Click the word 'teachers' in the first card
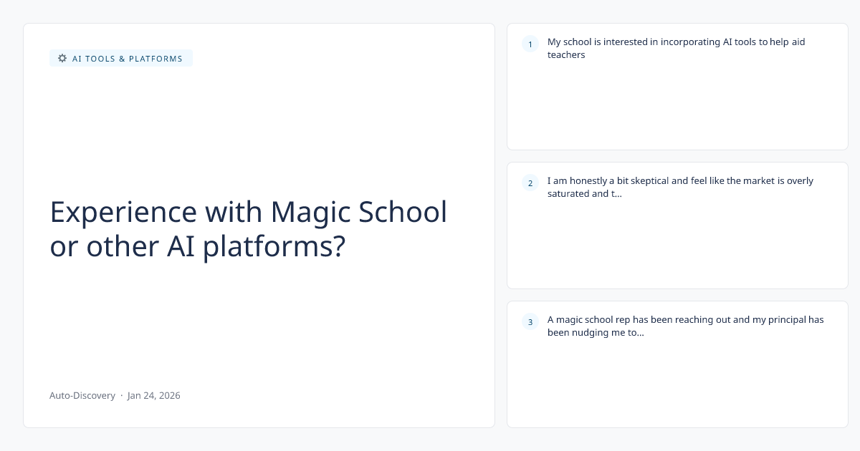Viewport: 860px width, 451px height. (x=566, y=55)
